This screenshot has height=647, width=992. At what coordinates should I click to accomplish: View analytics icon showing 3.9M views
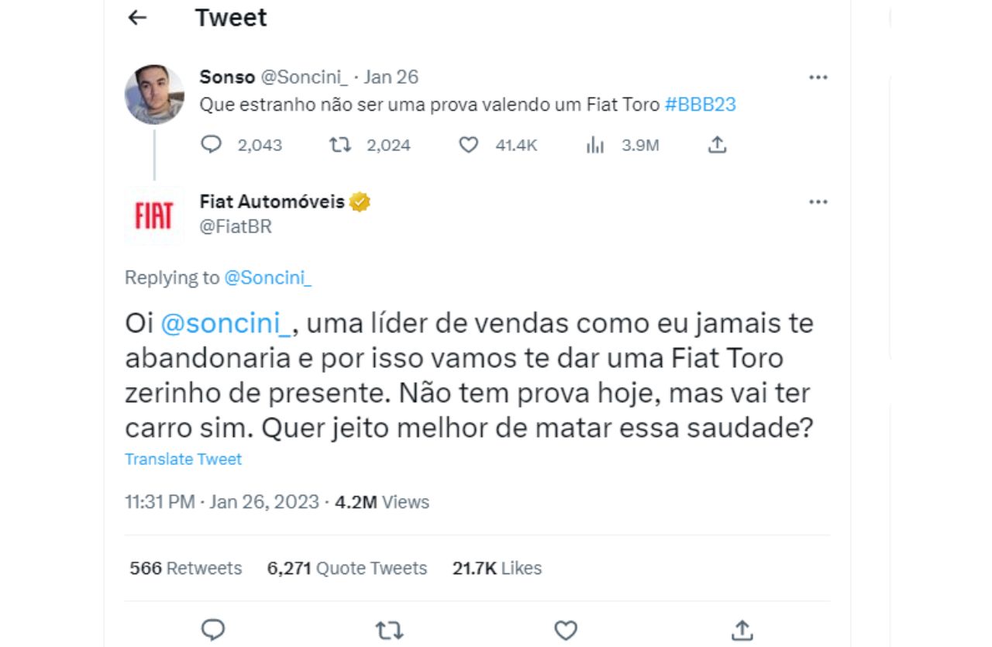(595, 145)
